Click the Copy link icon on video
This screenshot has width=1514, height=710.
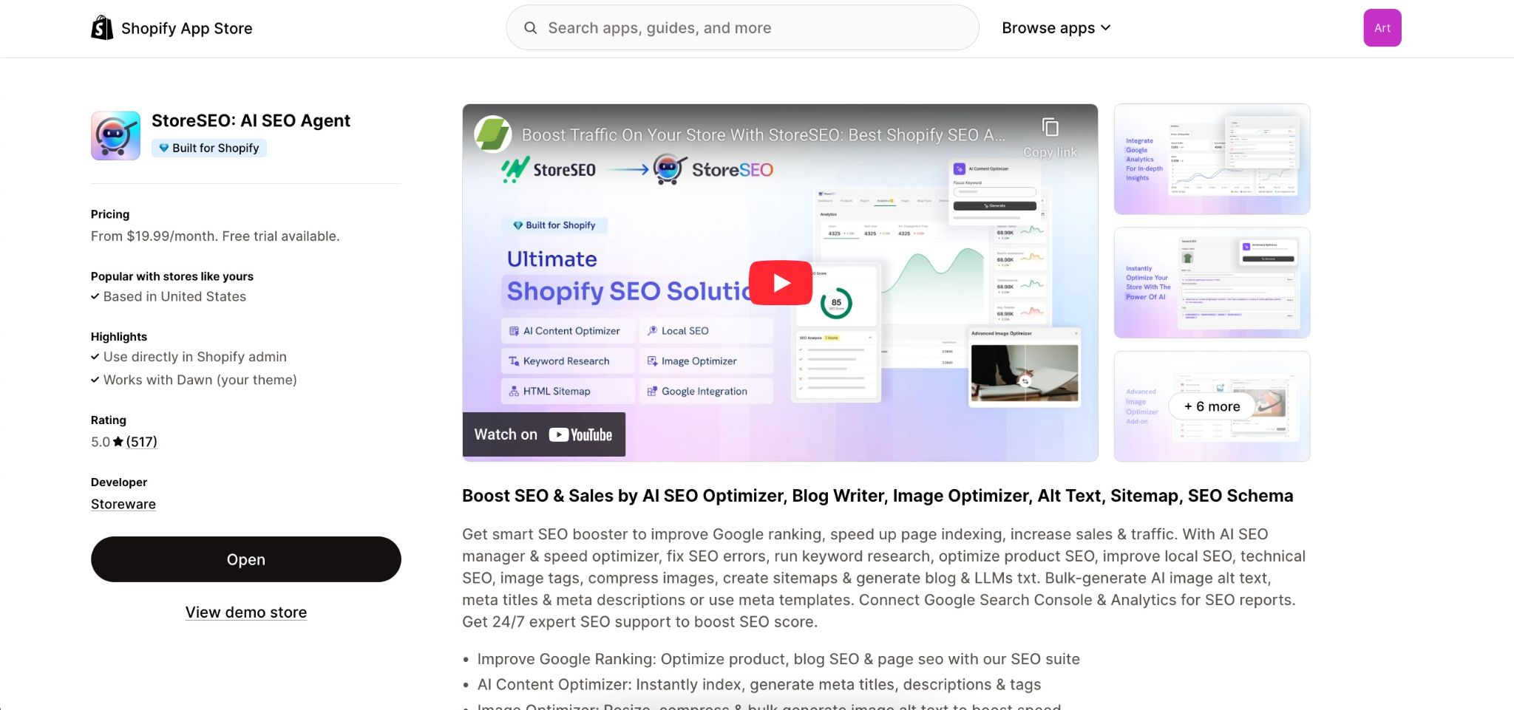(x=1050, y=128)
